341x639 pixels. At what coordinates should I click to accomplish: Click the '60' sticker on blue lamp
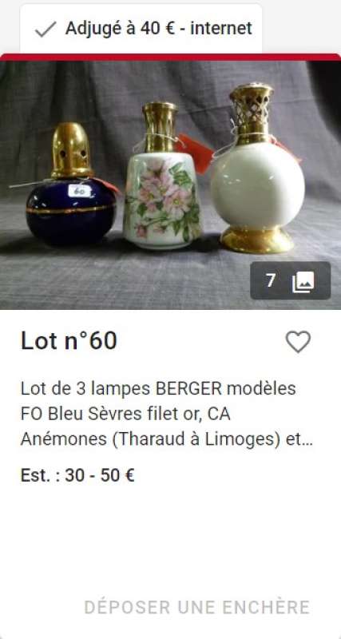click(x=78, y=191)
